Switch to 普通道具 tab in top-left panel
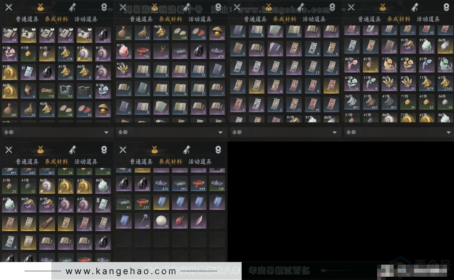Screen dimensions: 454x280 (27, 19)
